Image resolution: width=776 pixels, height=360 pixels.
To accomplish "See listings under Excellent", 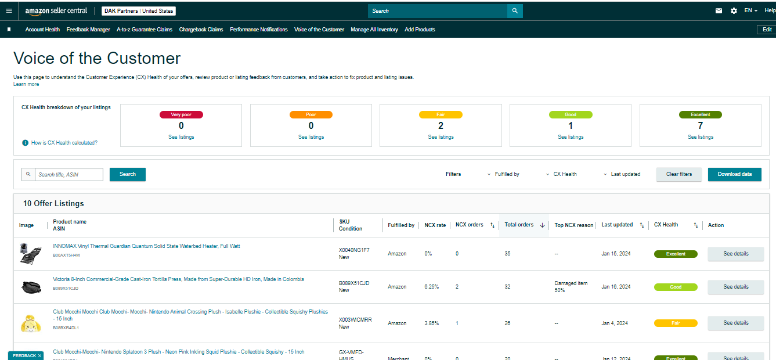I will tap(701, 137).
